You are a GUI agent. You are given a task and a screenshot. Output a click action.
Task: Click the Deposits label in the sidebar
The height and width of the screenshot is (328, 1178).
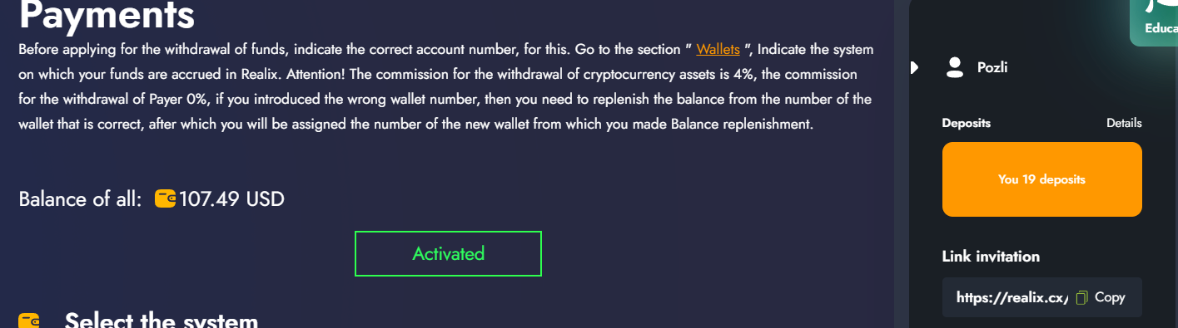(967, 123)
